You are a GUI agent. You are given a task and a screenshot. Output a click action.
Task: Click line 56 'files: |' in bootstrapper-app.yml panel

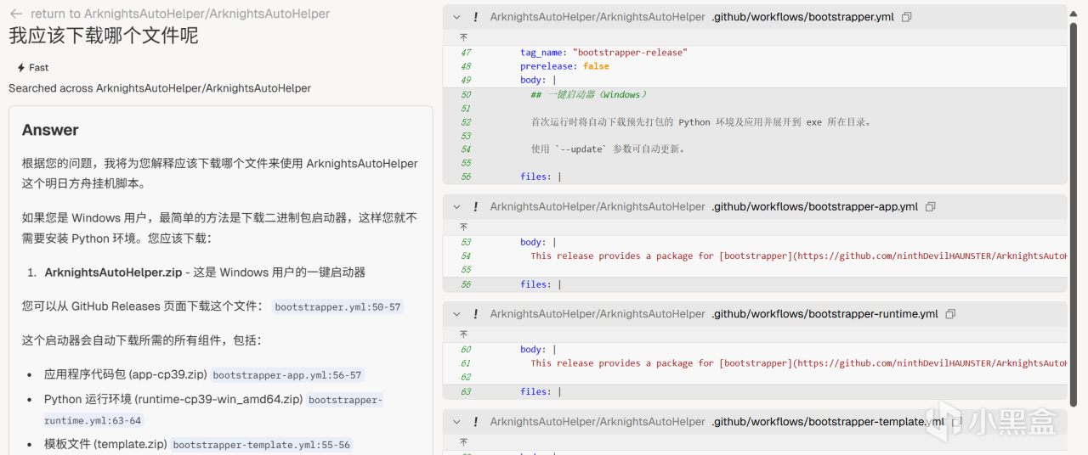pos(541,284)
